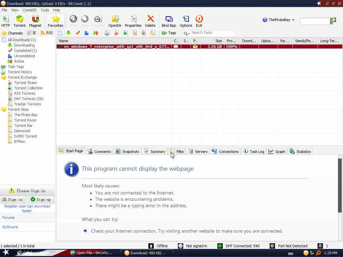Open the search tasks magnifier dropdown
The height and width of the screenshot is (257, 343).
click(187, 33)
